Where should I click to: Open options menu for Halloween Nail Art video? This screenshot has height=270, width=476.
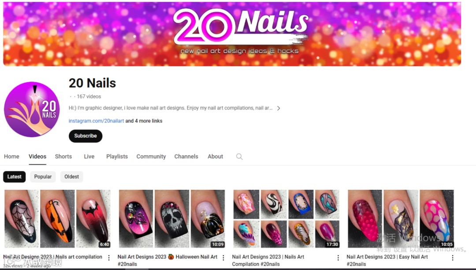click(x=223, y=258)
